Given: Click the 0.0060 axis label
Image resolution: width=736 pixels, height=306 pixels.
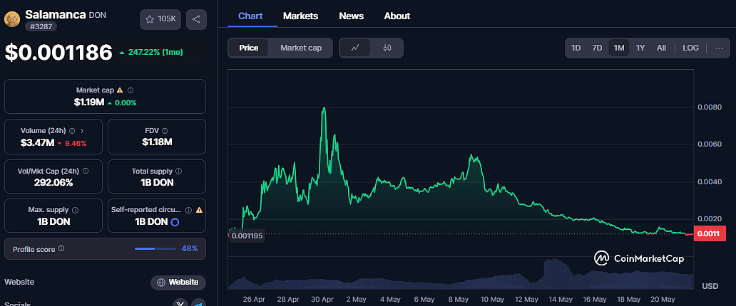Looking at the screenshot, I should tap(709, 144).
